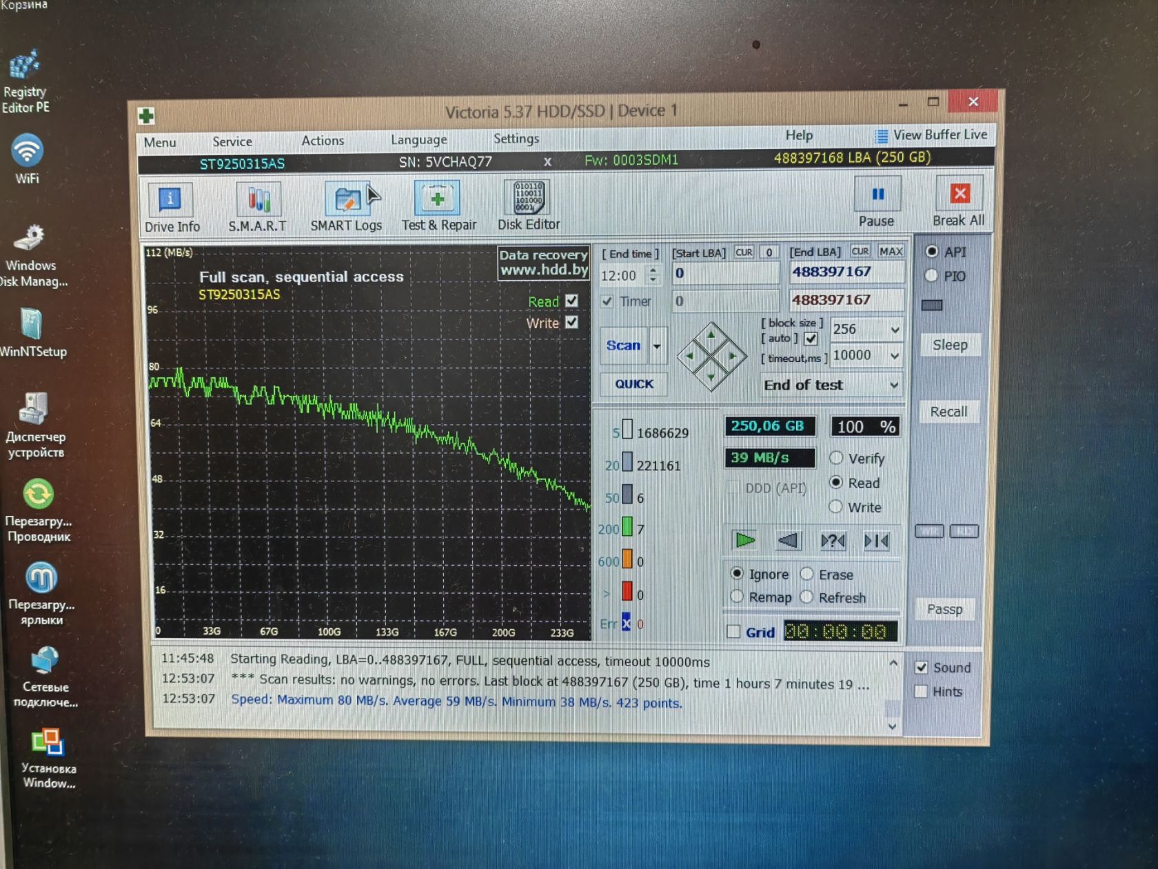Disable the Sound checkbox

pos(922,667)
